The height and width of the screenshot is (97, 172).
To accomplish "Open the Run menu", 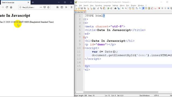I will pos(128,5).
